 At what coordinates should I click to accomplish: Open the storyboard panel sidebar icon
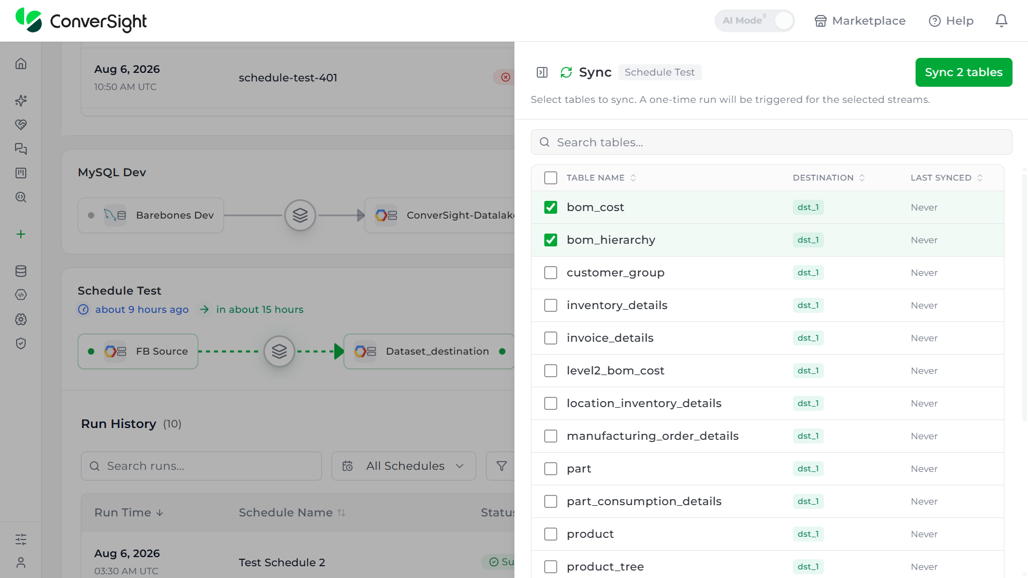coord(21,173)
